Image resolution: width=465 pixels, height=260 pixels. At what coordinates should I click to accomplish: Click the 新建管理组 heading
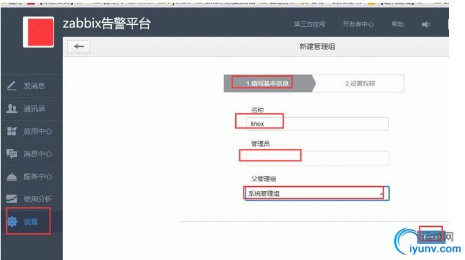pos(317,46)
